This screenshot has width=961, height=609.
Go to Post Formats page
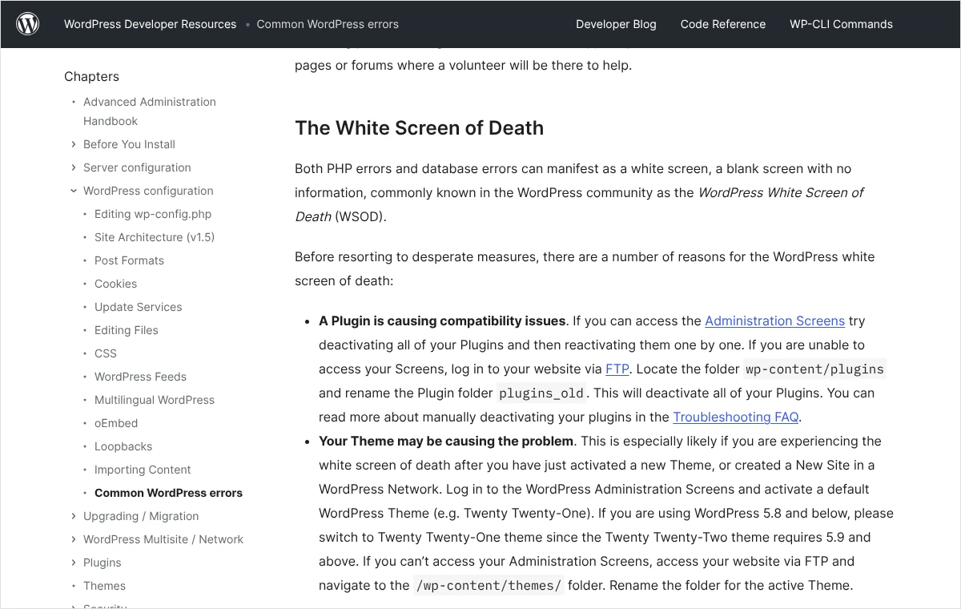pos(129,260)
